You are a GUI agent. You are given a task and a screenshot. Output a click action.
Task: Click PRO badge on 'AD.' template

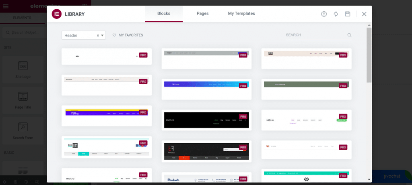tap(143, 55)
